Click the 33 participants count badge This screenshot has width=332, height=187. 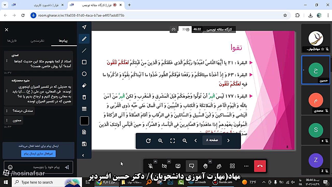186,29
